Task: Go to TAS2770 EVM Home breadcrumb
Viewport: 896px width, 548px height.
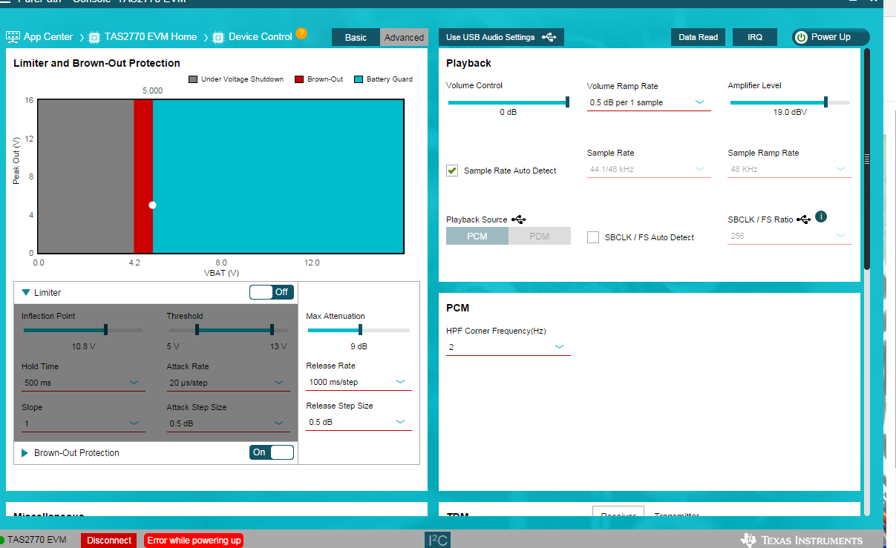Action: pos(151,37)
